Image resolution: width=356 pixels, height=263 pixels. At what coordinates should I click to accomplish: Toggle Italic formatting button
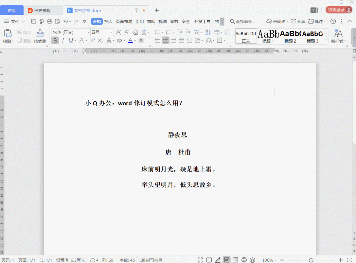tap(63, 41)
